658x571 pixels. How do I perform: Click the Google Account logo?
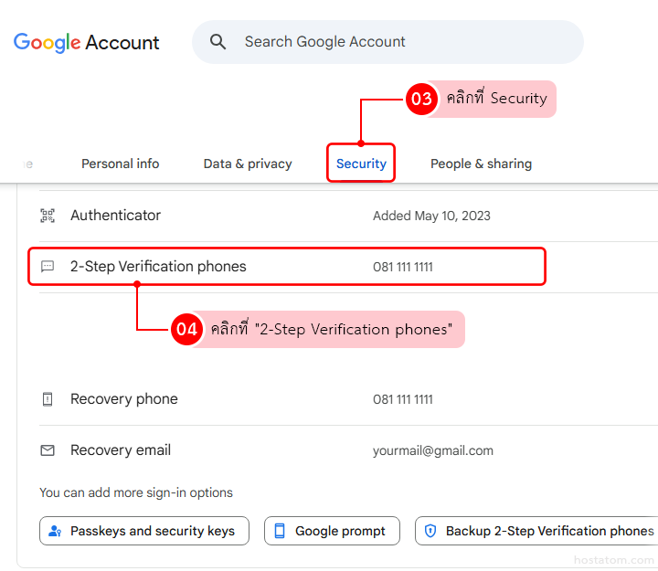(87, 43)
